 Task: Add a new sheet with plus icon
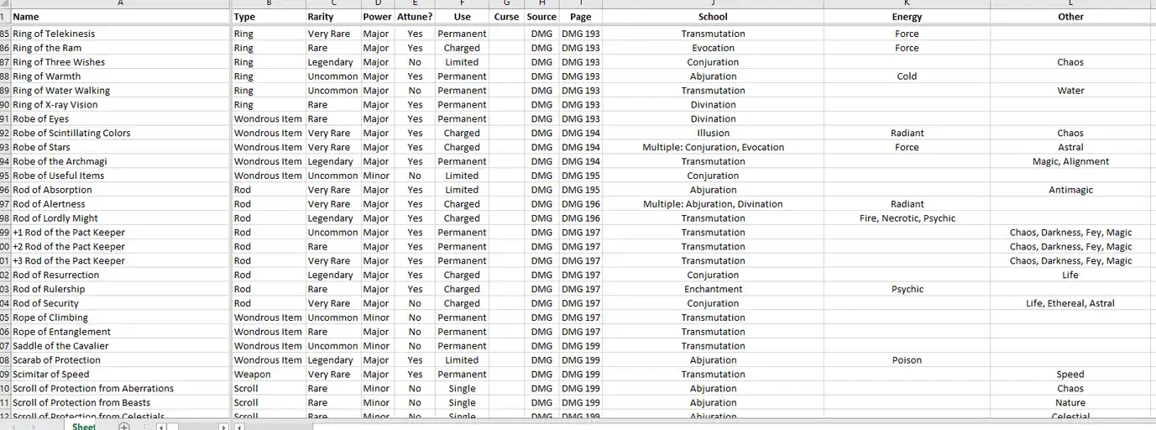point(124,427)
